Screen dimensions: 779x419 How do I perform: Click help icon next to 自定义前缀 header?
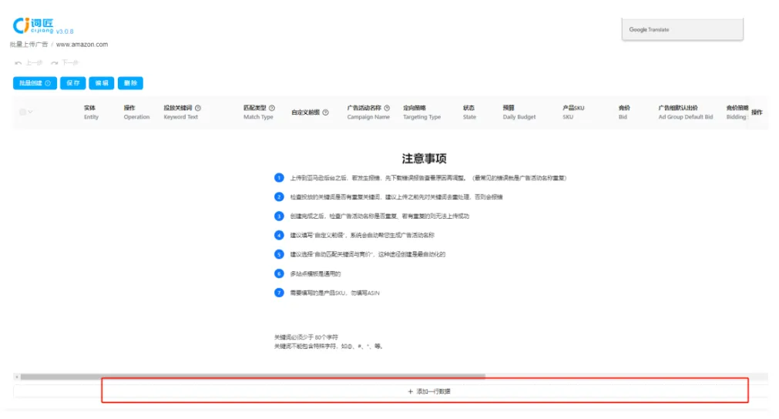pyautogui.click(x=325, y=112)
